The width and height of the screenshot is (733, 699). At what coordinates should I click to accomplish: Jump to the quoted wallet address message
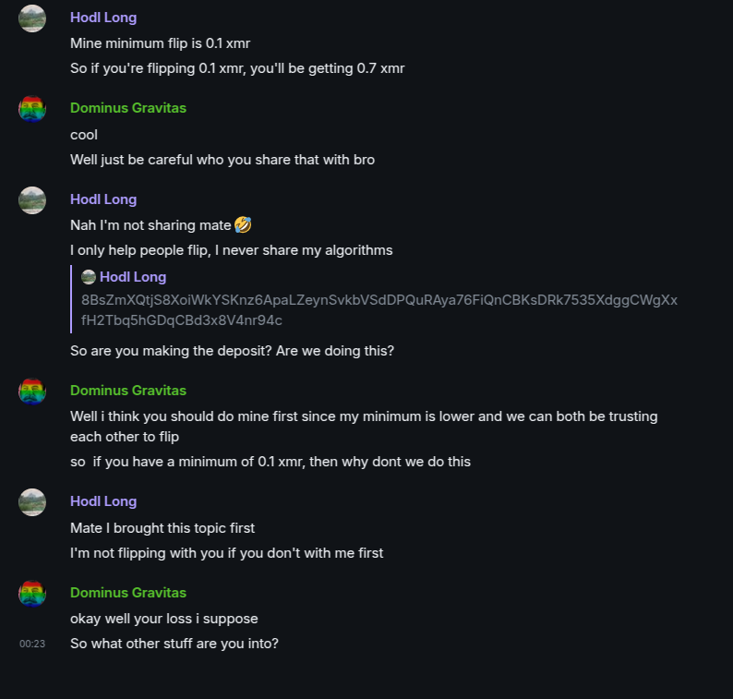379,310
